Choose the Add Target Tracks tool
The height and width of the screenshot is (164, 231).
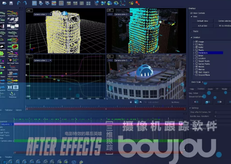(x=13, y=61)
